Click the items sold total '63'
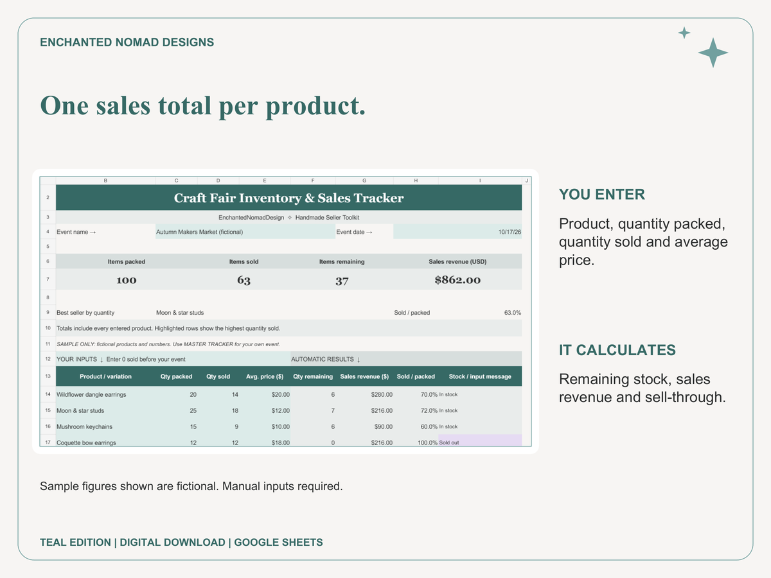Viewport: 771px width, 578px height. point(244,280)
